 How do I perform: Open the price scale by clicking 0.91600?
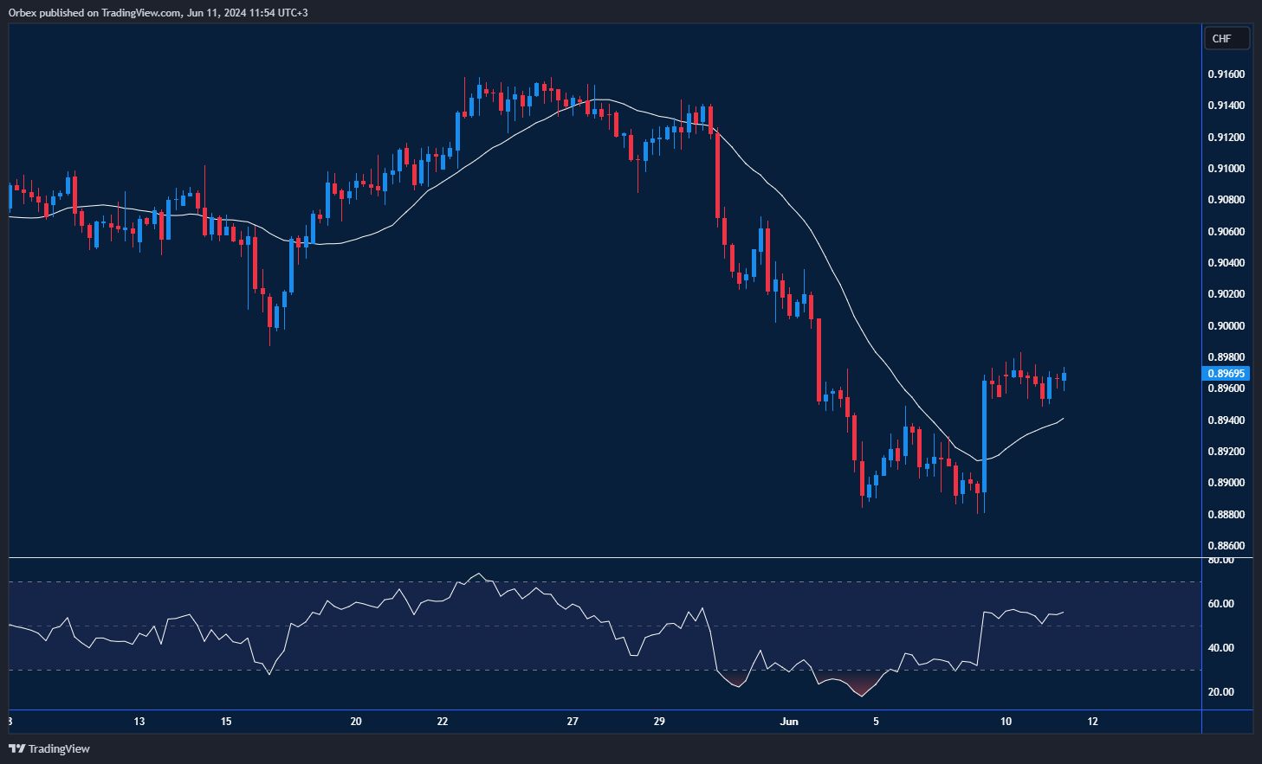click(x=1226, y=74)
